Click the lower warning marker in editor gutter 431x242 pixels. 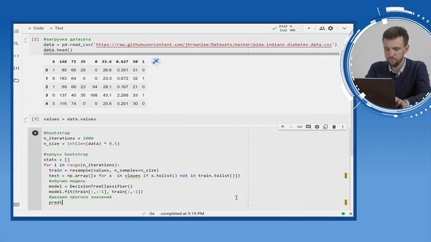coord(345,202)
